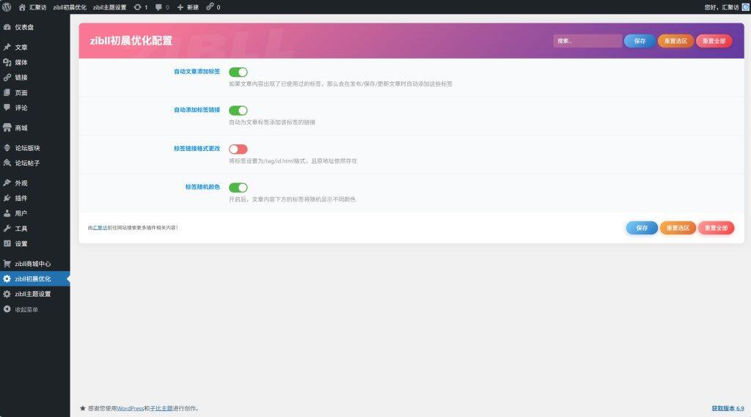Click the 仪表盘 dashboard icon in sidebar
Viewport: 751px width, 417px height.
[x=7, y=27]
